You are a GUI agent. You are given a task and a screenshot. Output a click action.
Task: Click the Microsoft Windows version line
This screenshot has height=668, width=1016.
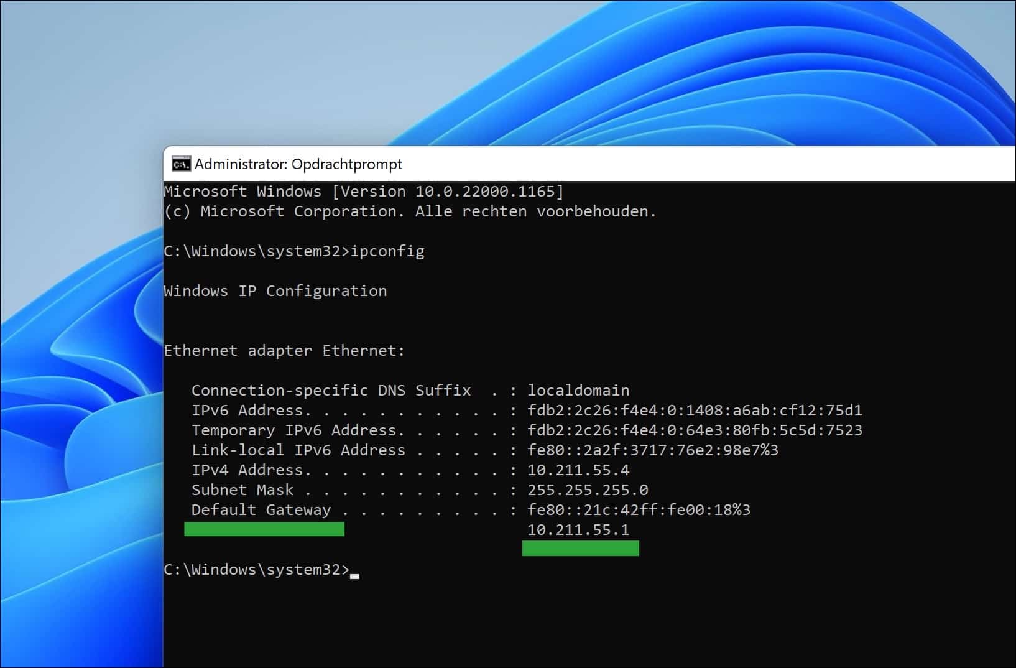pos(364,191)
